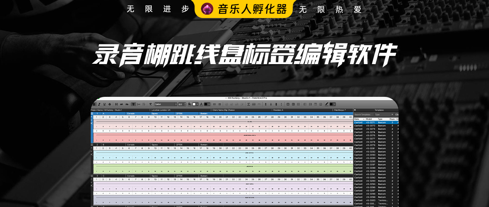
Task: Open the Type filter dropdown in Templates
Action: (x=384, y=115)
